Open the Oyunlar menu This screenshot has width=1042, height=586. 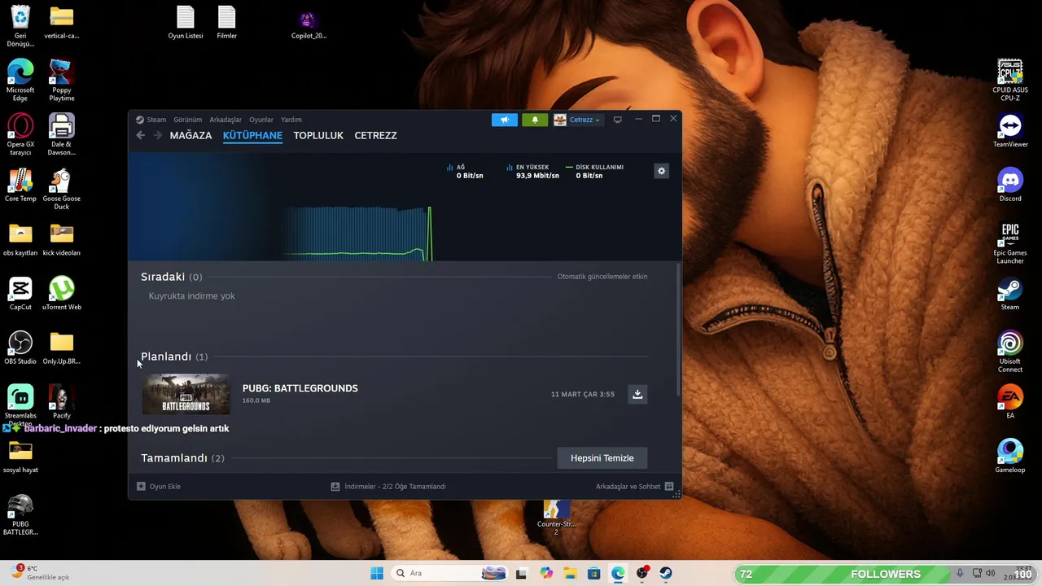(261, 120)
